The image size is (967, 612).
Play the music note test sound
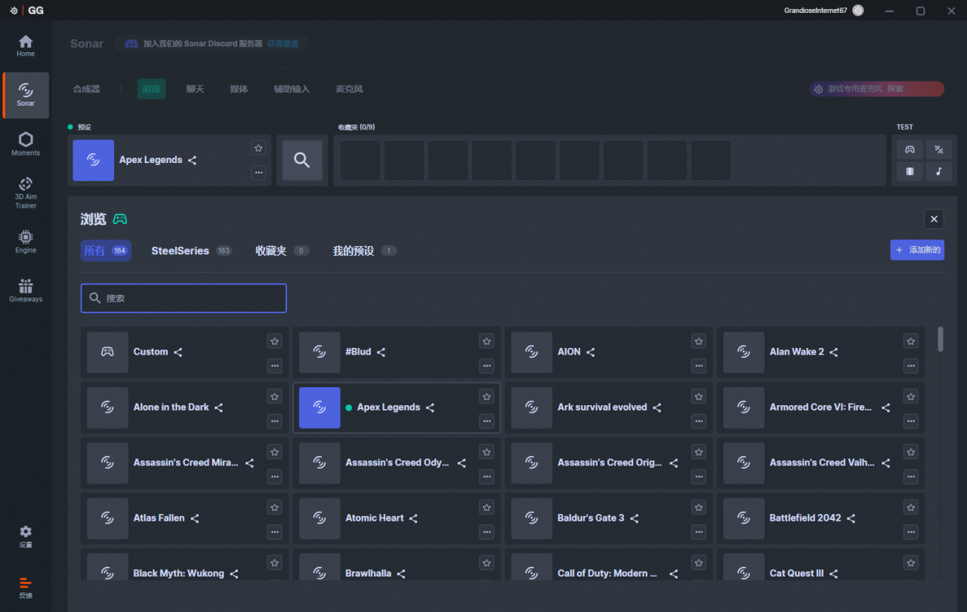[x=938, y=171]
